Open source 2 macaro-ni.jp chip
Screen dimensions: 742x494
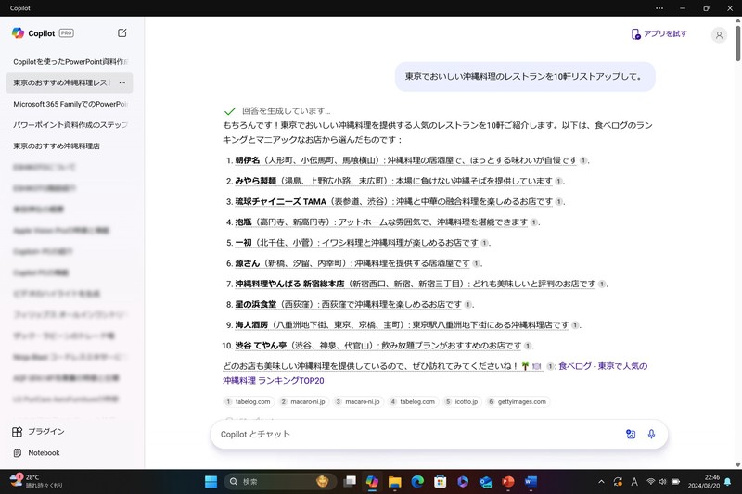(303, 402)
